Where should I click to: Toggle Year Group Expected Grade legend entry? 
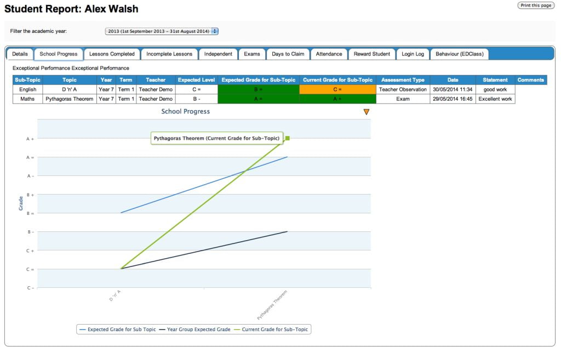click(x=194, y=330)
